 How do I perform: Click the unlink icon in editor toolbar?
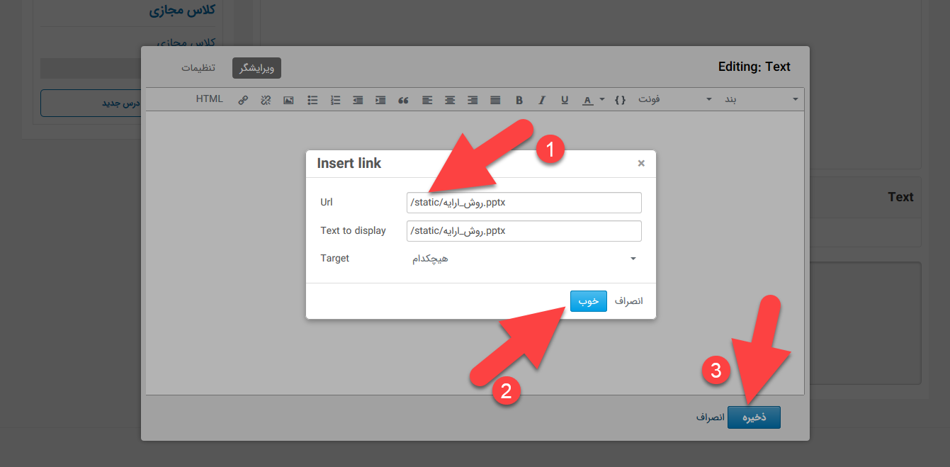click(266, 100)
